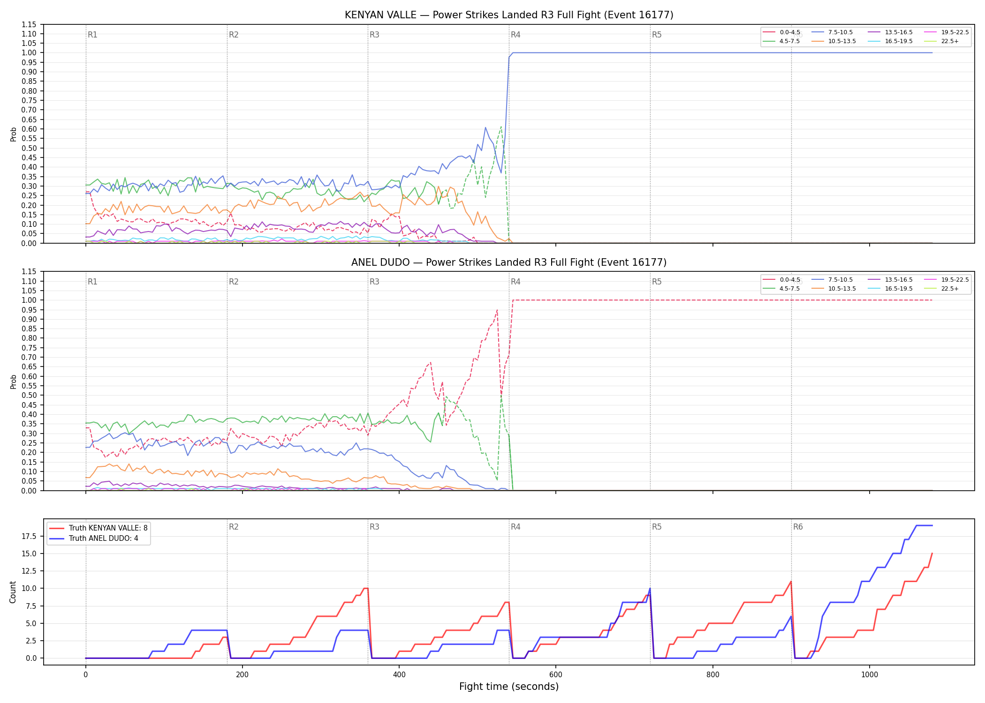Click the Truth KENYAN VALLE: 8 legend entry
This screenshot has height=703, width=985.
point(98,528)
